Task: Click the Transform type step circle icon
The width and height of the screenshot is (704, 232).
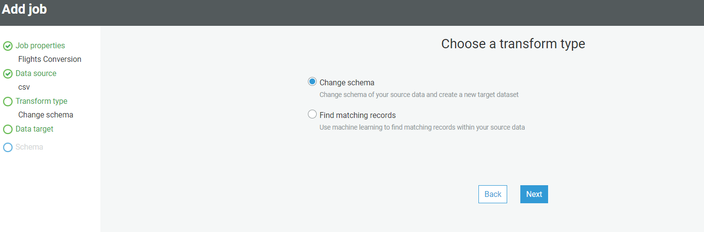Action: pos(8,101)
